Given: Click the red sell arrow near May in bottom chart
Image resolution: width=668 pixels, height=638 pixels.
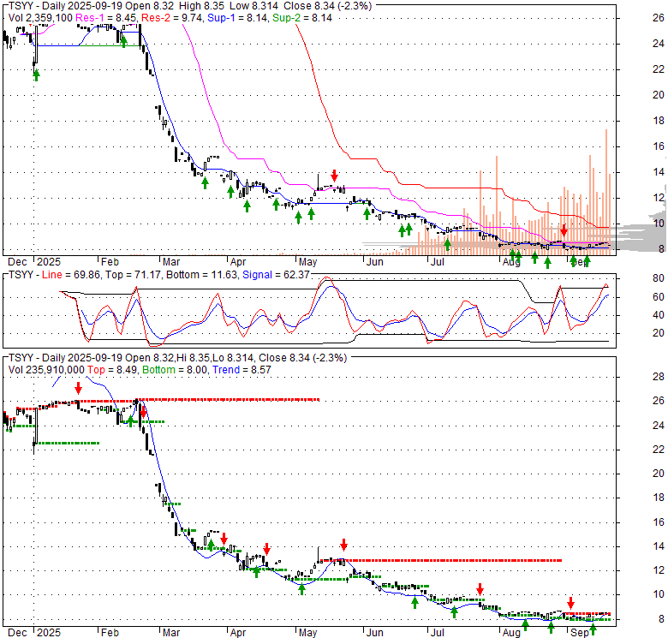Looking at the screenshot, I should point(343,544).
